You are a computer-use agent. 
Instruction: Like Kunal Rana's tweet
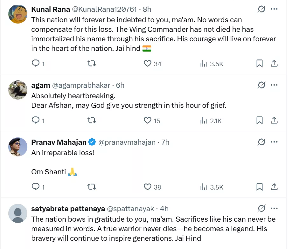pyautogui.click(x=147, y=64)
